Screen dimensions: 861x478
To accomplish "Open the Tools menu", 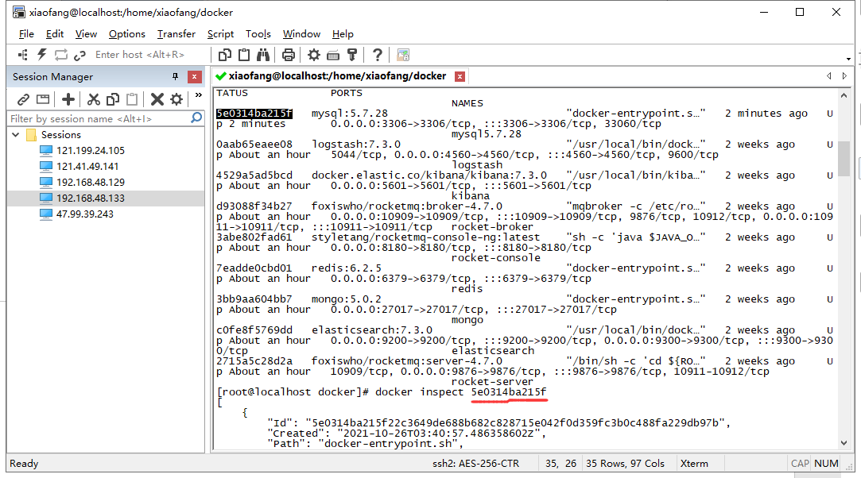I will coord(258,34).
